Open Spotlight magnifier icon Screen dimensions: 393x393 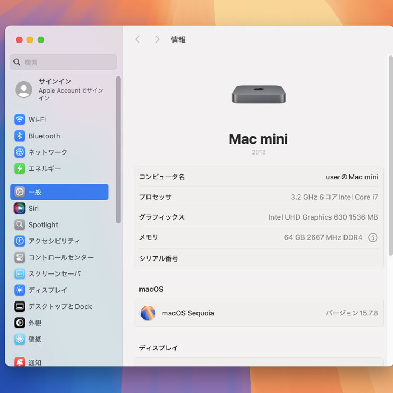[19, 224]
